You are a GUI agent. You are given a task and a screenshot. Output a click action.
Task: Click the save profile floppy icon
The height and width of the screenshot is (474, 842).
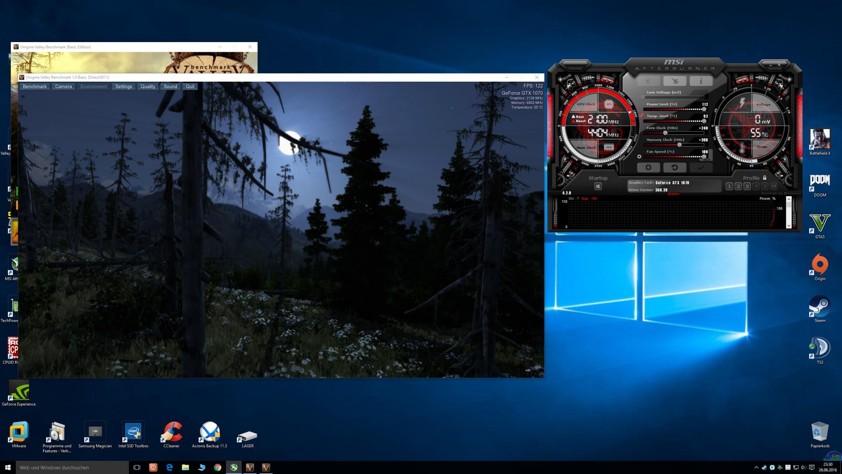click(x=774, y=187)
